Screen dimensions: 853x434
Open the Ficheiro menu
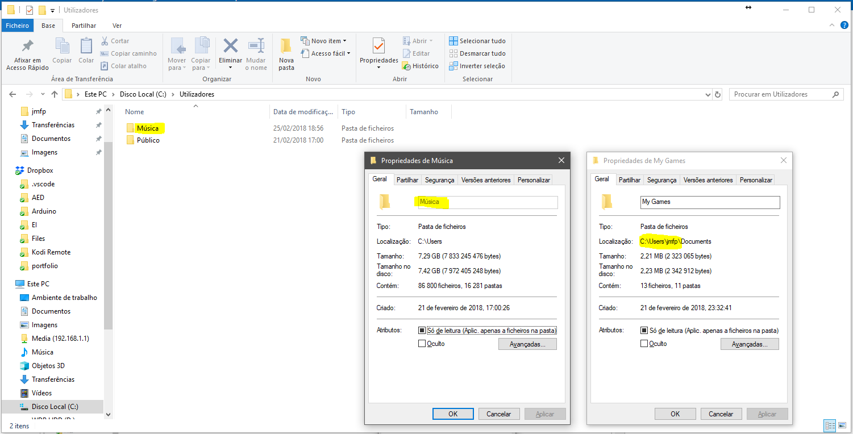(18, 26)
